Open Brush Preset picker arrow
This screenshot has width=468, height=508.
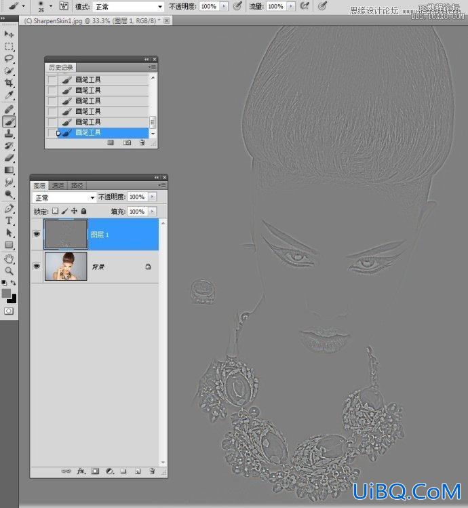51,6
